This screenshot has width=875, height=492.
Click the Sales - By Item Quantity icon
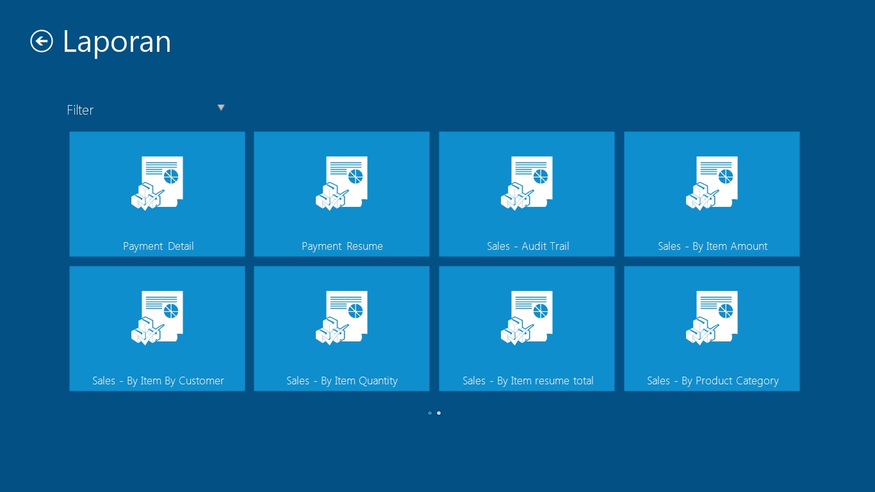tap(341, 318)
